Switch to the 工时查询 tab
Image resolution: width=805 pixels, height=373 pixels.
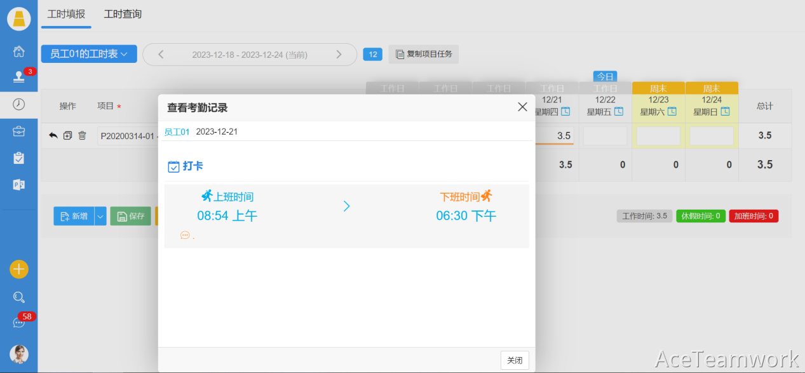tap(123, 14)
